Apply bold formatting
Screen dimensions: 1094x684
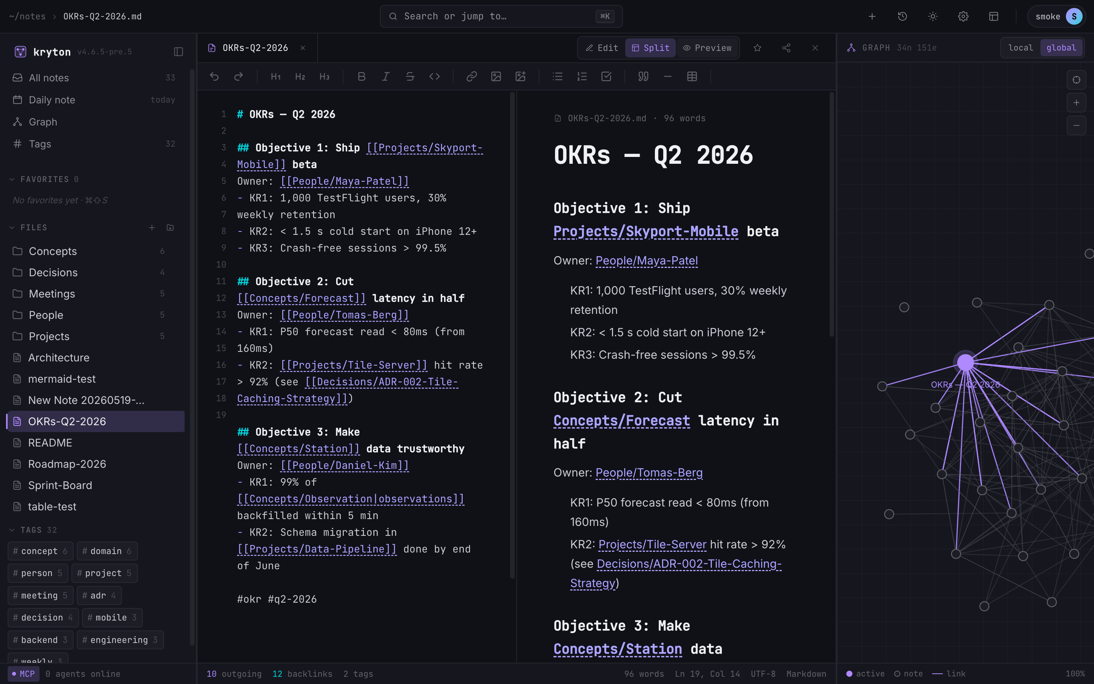click(x=362, y=76)
